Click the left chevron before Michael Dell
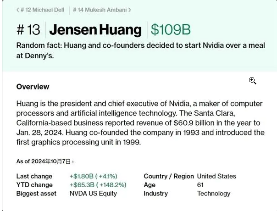The image size is (277, 211). (x=18, y=10)
